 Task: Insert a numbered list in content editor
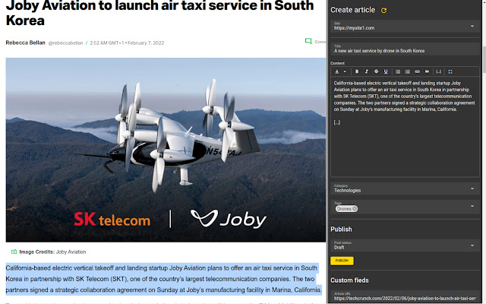tap(408, 71)
